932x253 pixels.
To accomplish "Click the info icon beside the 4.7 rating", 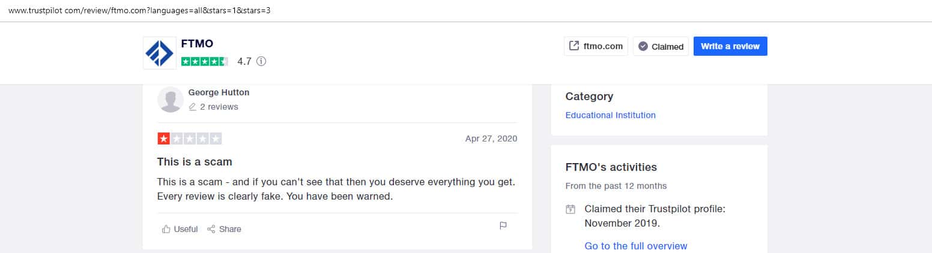I will point(261,61).
